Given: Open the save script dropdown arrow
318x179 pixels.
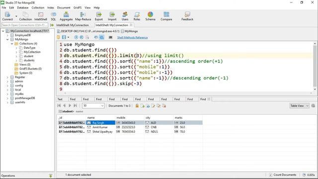Looking at the screenshot, I should [x=68, y=37].
